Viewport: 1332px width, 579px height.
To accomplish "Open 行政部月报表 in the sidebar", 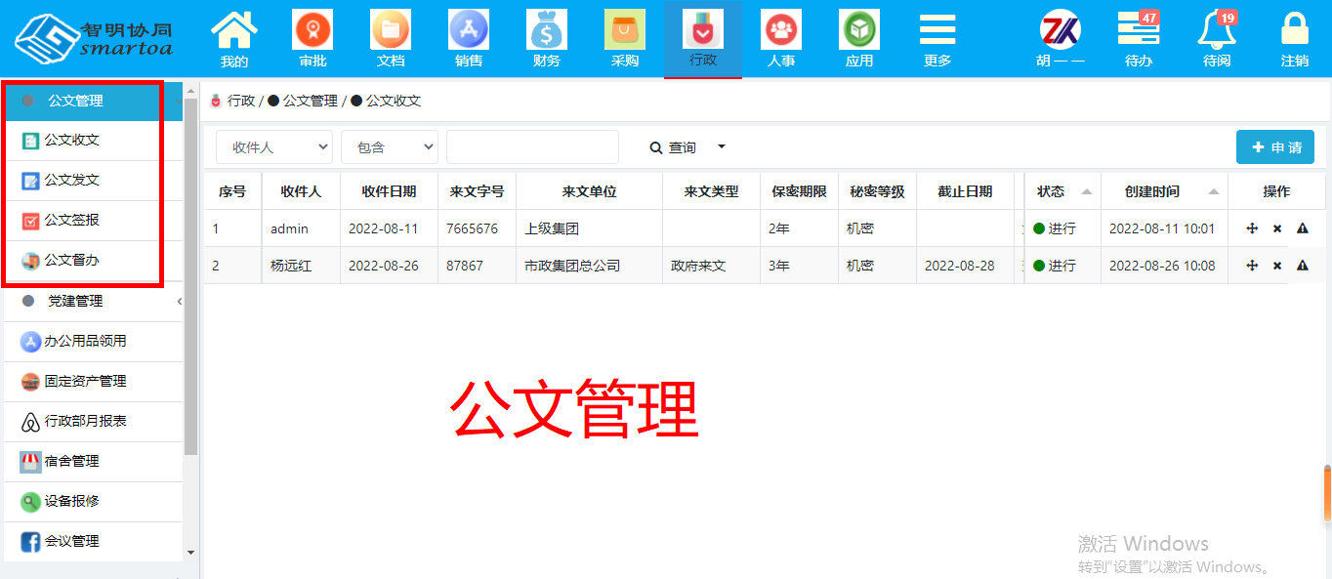I will [93, 421].
